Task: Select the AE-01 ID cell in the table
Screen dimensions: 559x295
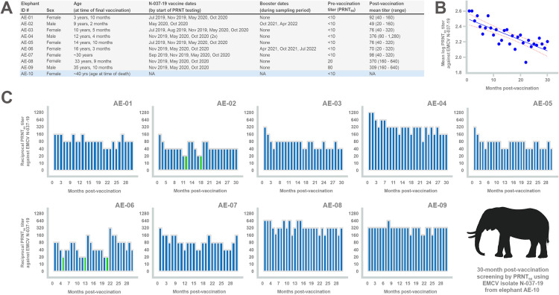Action: pyautogui.click(x=27, y=17)
